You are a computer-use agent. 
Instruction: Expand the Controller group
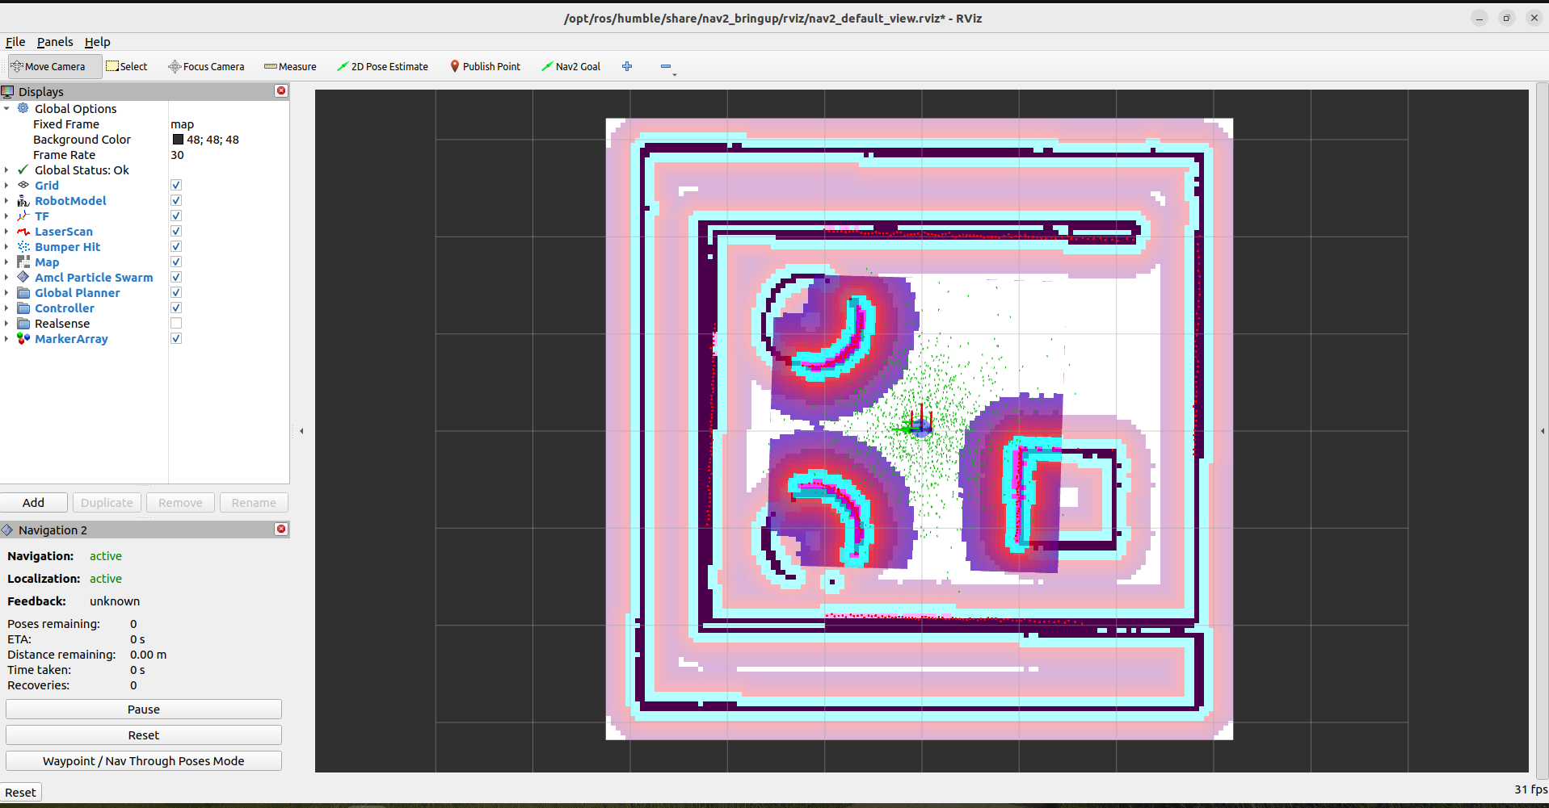[6, 308]
